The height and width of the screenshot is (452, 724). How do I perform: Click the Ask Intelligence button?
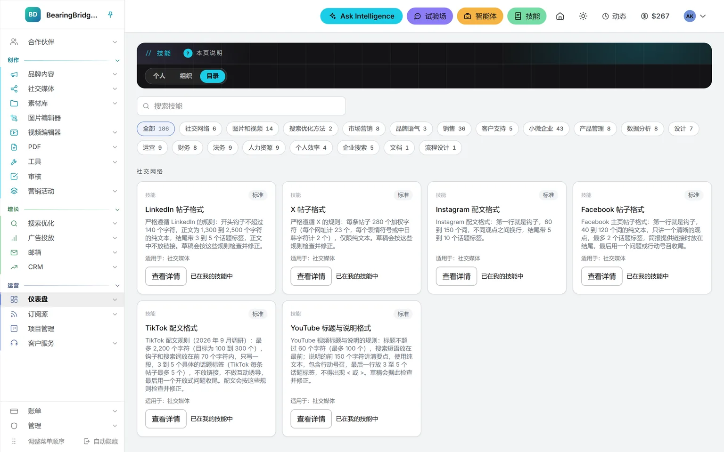tap(362, 16)
